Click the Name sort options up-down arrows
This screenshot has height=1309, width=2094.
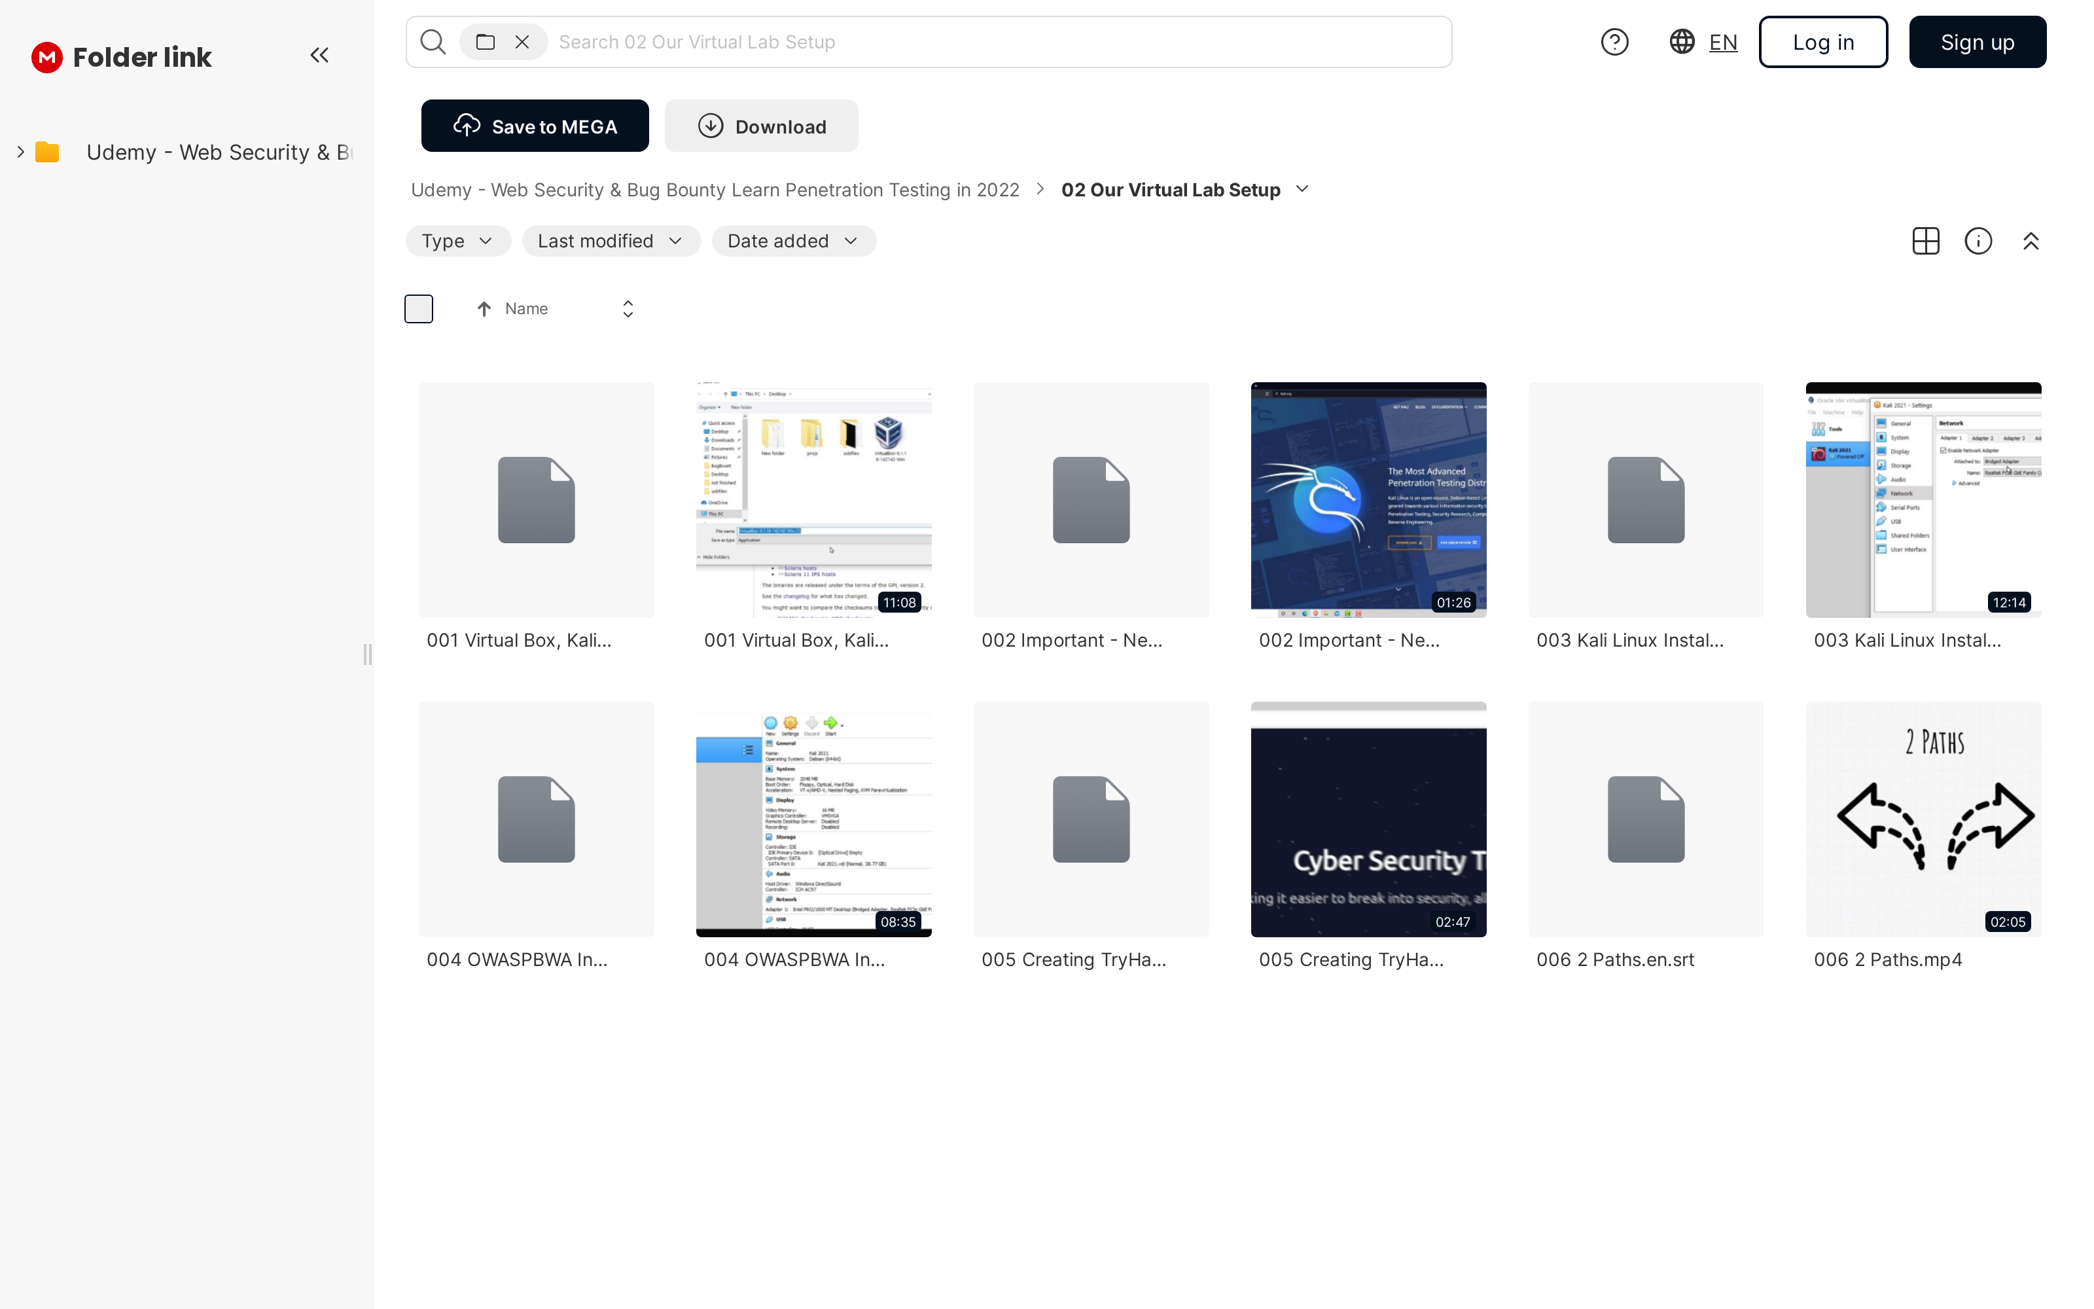tap(628, 309)
